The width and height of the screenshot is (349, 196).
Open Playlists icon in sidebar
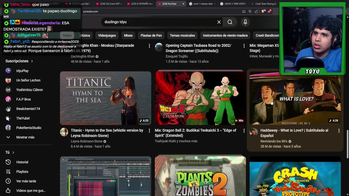pos(8,171)
